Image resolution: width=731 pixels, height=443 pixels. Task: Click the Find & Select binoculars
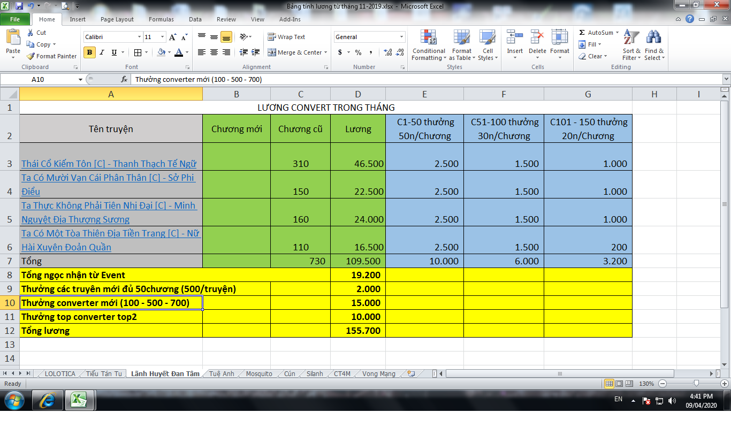click(x=653, y=45)
